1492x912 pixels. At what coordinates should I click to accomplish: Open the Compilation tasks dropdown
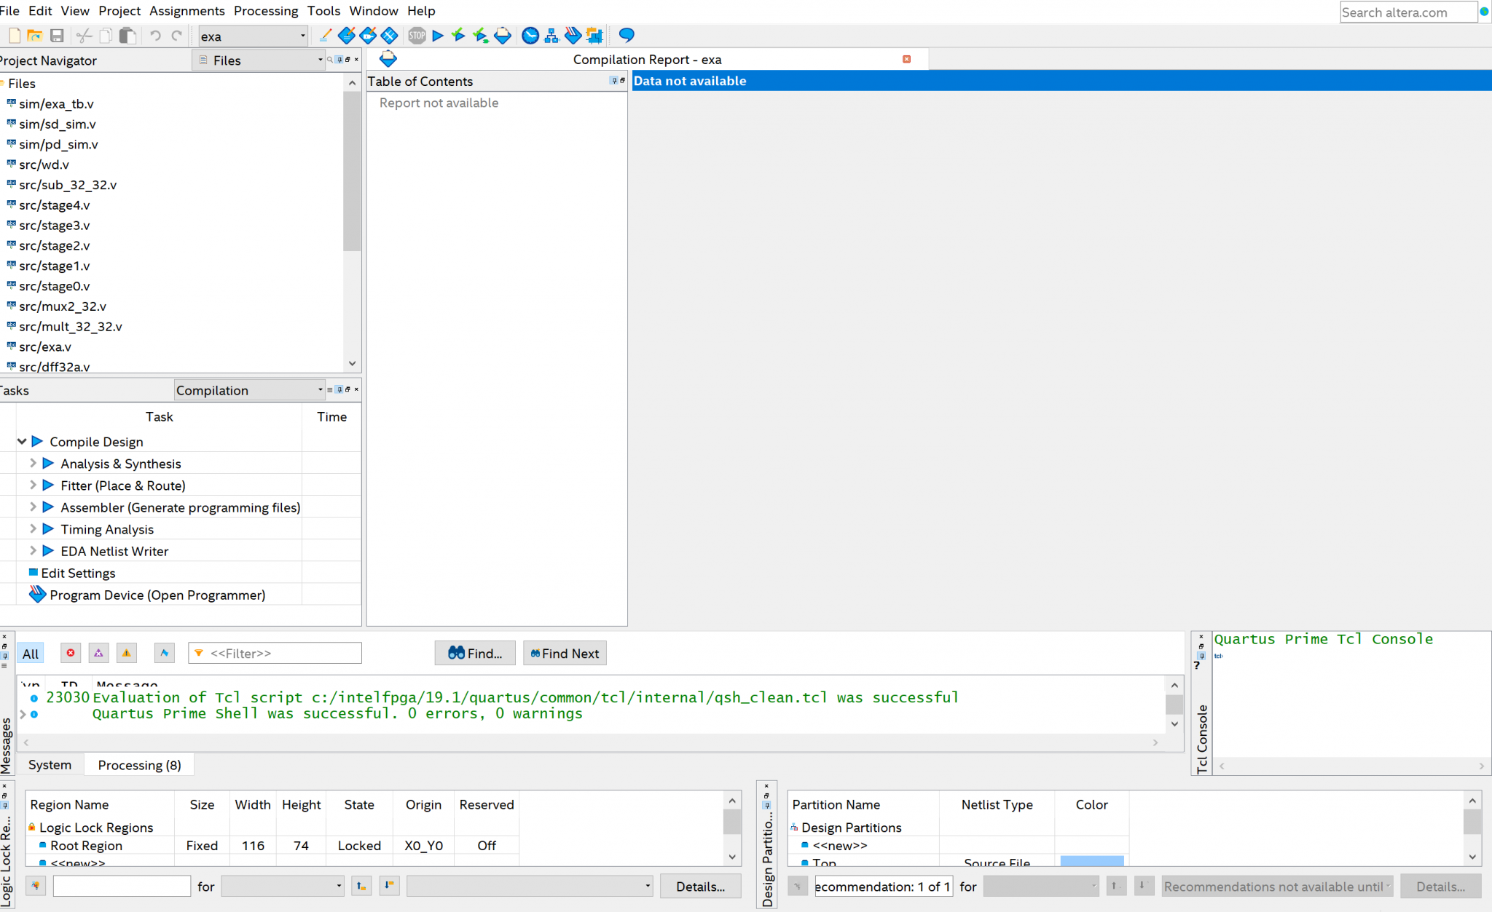(x=249, y=390)
